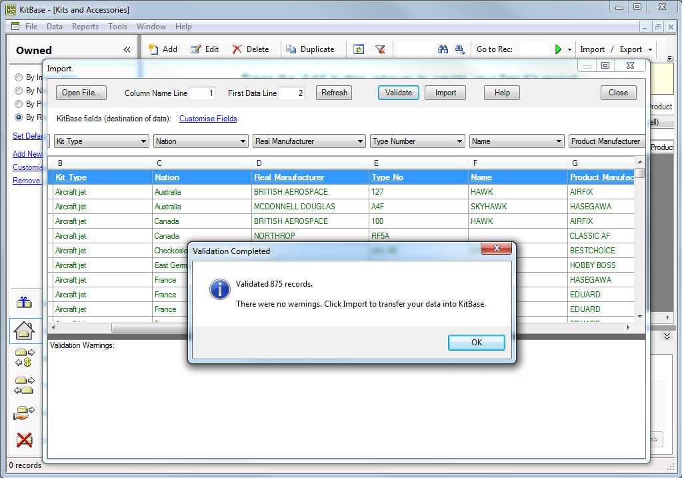This screenshot has width=682, height=478.
Task: Click the green Go to Record arrow
Action: [x=558, y=49]
